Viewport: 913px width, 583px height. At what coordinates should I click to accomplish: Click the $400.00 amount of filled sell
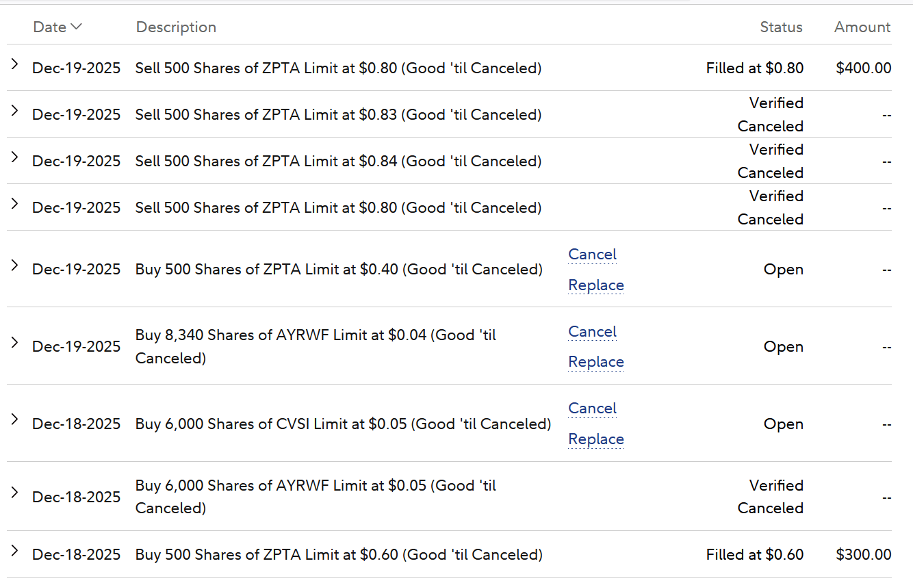(864, 68)
